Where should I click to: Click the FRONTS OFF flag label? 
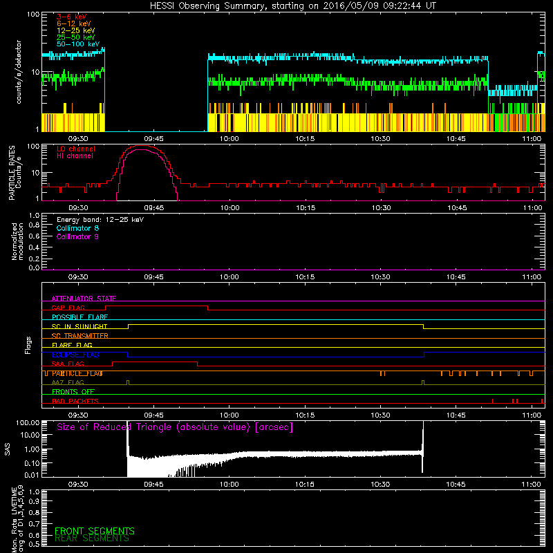73,392
